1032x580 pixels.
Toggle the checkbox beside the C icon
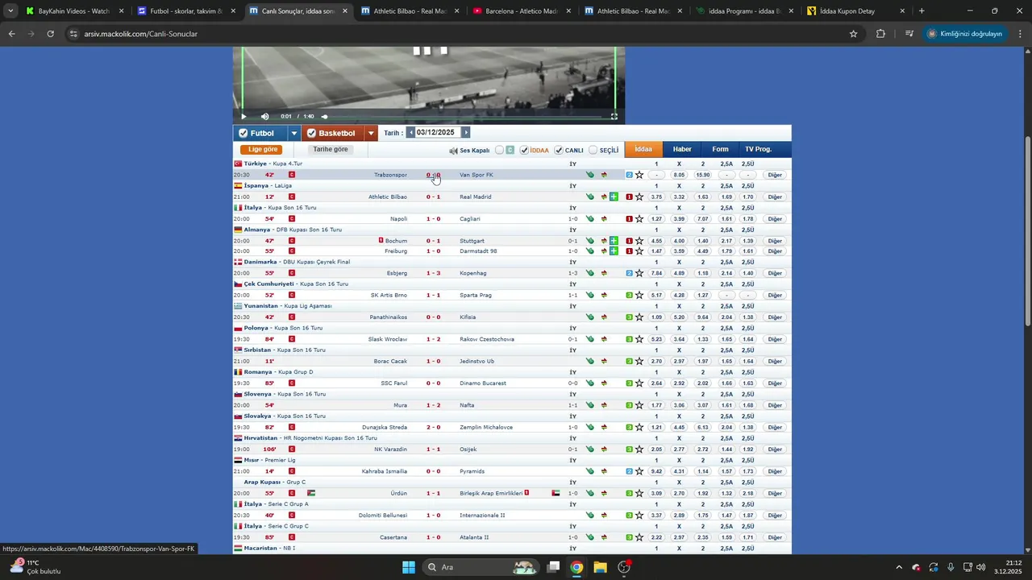click(500, 150)
